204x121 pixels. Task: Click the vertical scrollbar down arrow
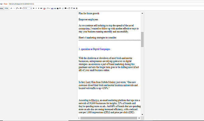click(x=142, y=115)
